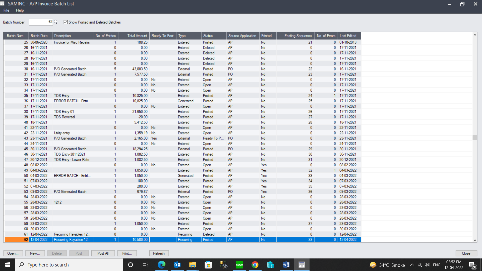Uncheck Show Posted and Deleted Batches
Screen dimensions: 482x271
[66, 22]
